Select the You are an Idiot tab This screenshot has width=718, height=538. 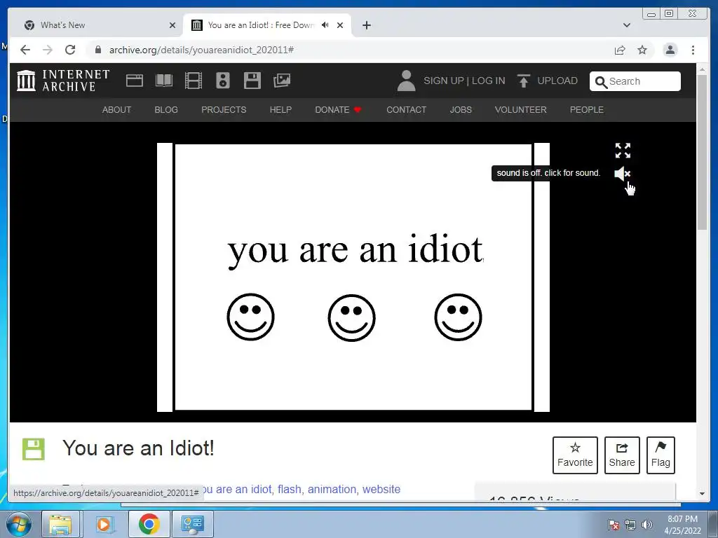coord(267,25)
